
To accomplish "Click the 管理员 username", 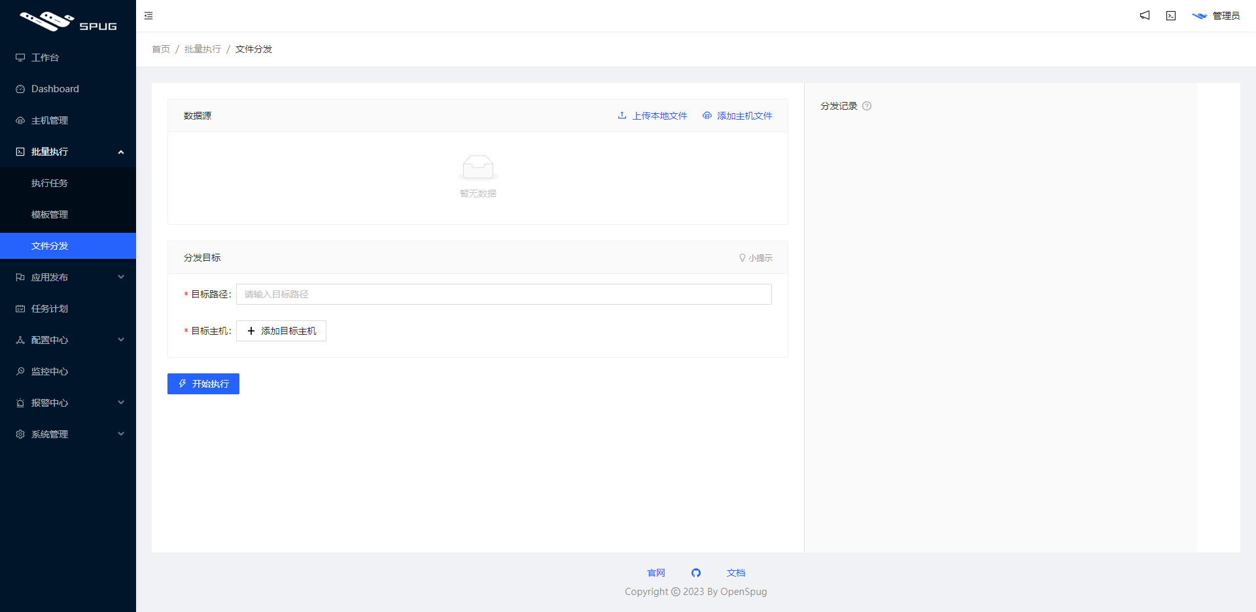I will coord(1227,16).
